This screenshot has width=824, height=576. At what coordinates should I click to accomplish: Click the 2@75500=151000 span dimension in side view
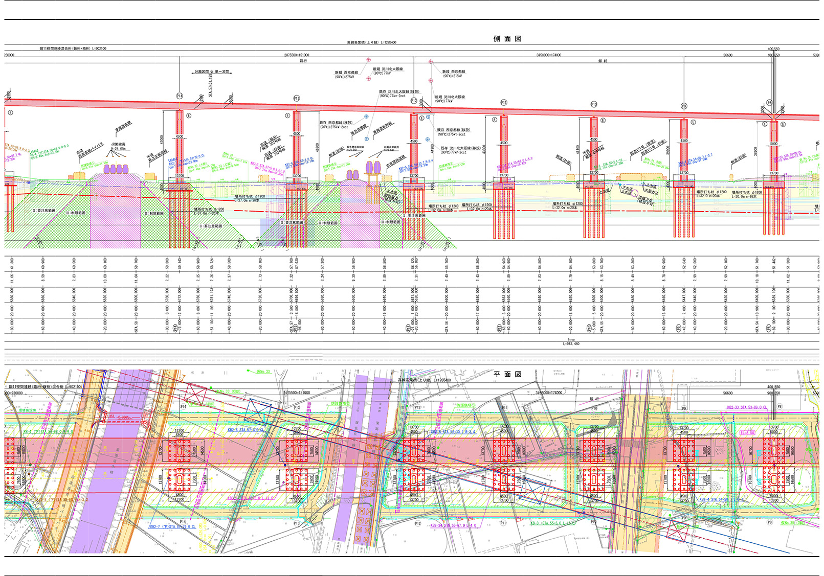point(297,55)
